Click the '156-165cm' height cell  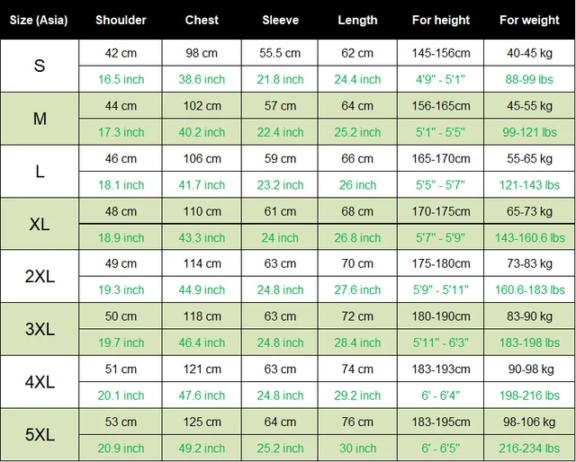440,106
